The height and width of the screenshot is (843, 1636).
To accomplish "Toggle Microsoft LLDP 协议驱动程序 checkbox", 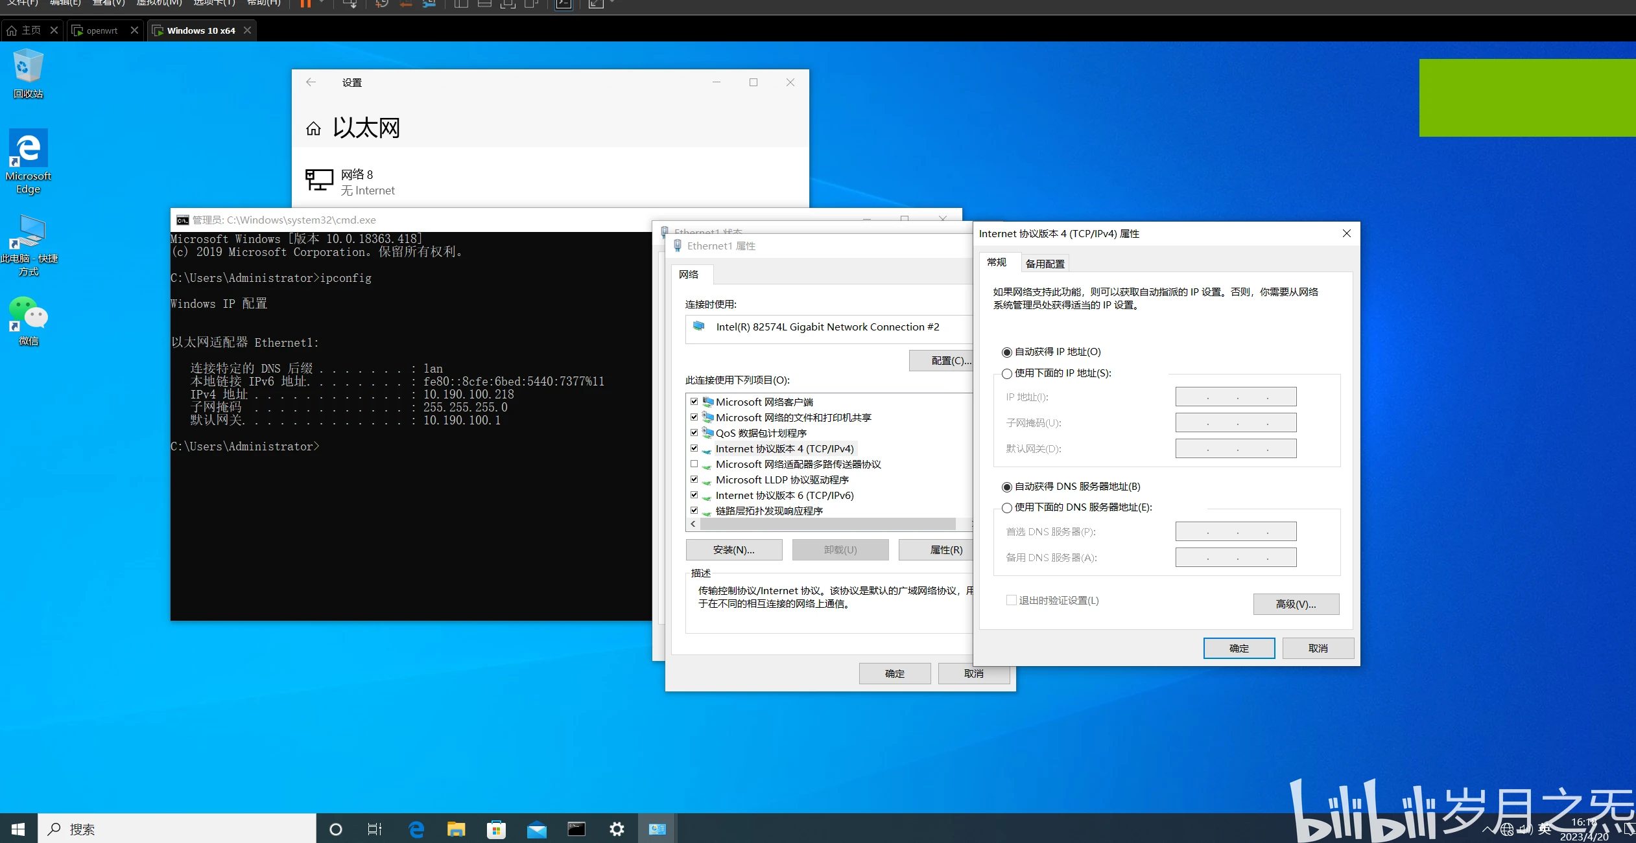I will pyautogui.click(x=694, y=479).
